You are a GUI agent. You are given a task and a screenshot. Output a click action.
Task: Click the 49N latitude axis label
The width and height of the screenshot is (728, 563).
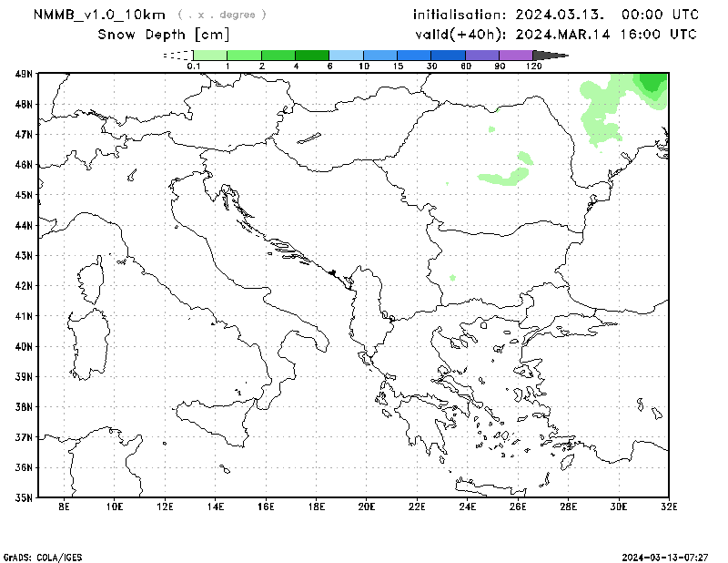pos(24,74)
